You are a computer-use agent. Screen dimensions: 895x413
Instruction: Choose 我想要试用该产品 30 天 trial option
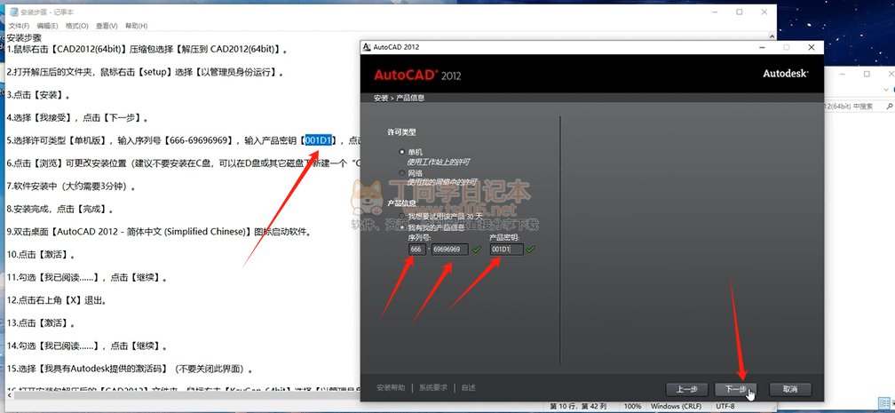click(x=402, y=217)
